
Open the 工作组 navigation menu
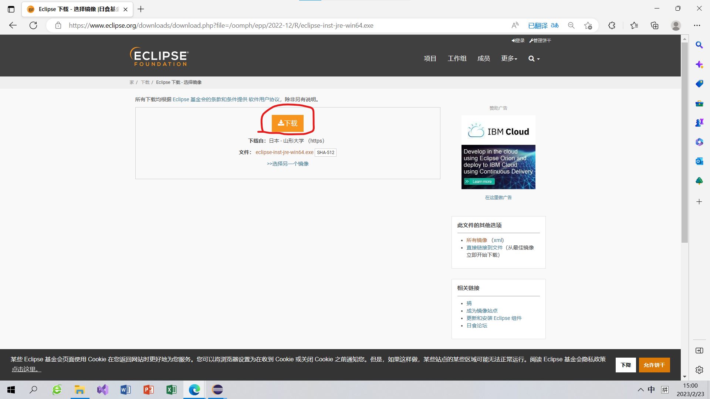[x=457, y=58]
